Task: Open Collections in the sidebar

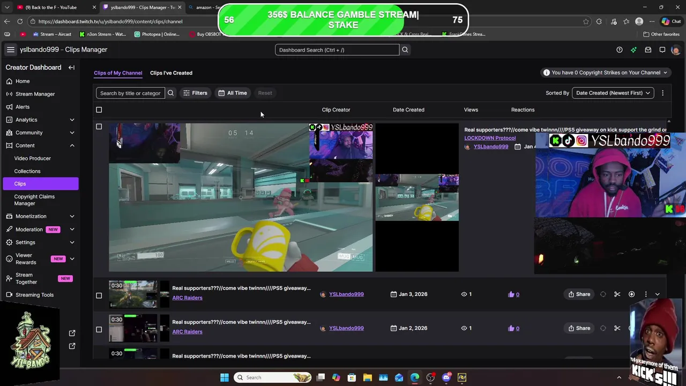Action: pyautogui.click(x=27, y=171)
